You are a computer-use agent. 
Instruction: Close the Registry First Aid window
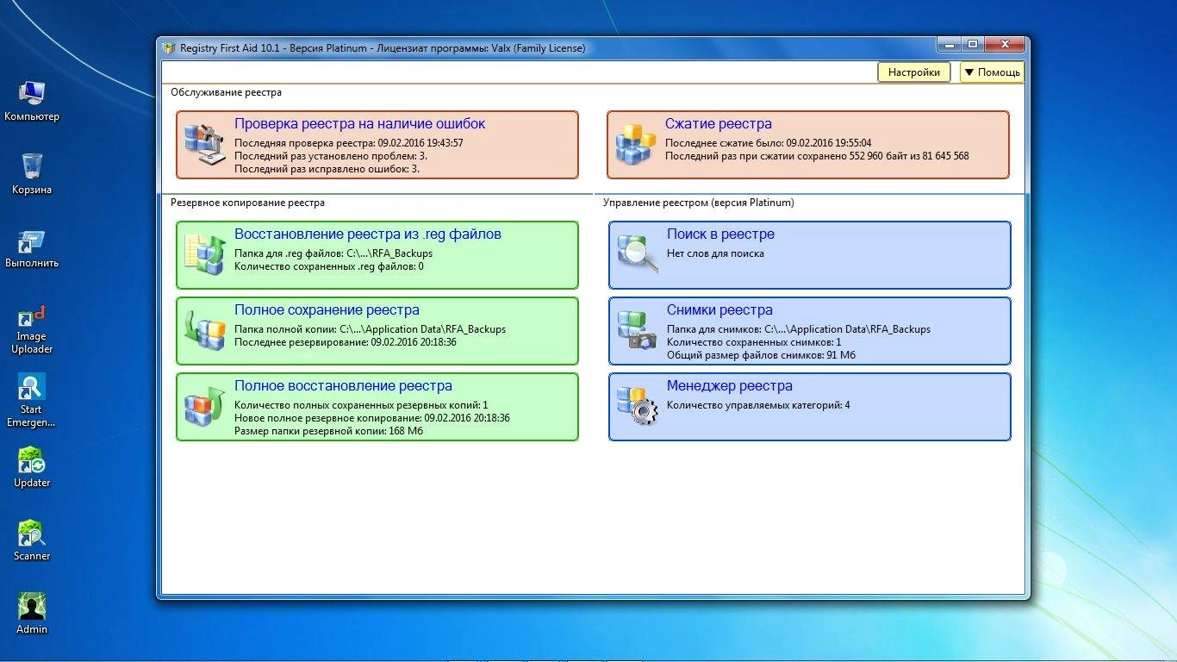tap(1003, 44)
